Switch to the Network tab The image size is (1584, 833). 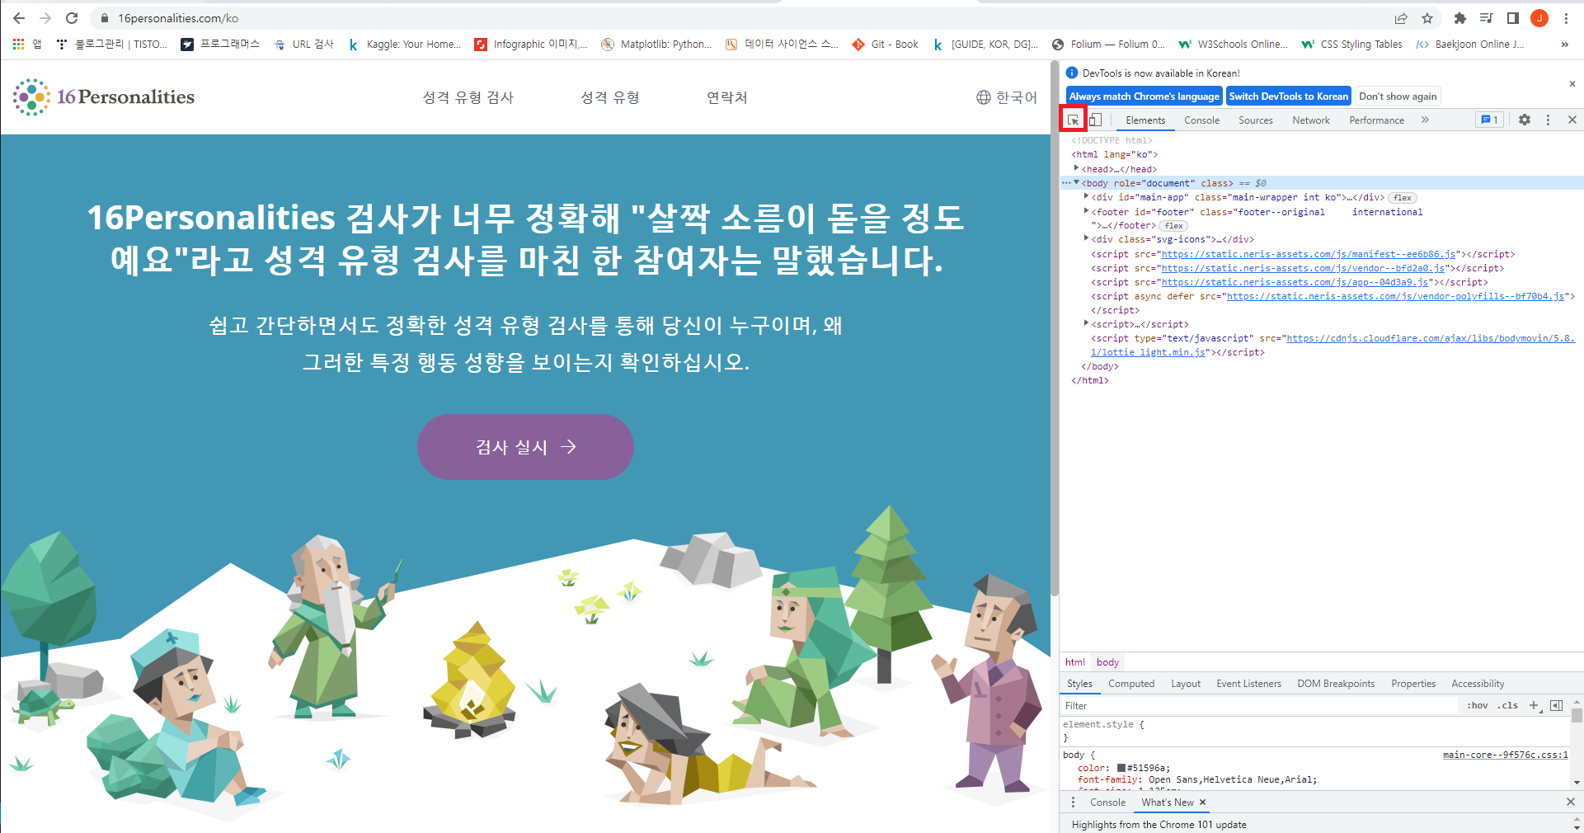tap(1310, 120)
